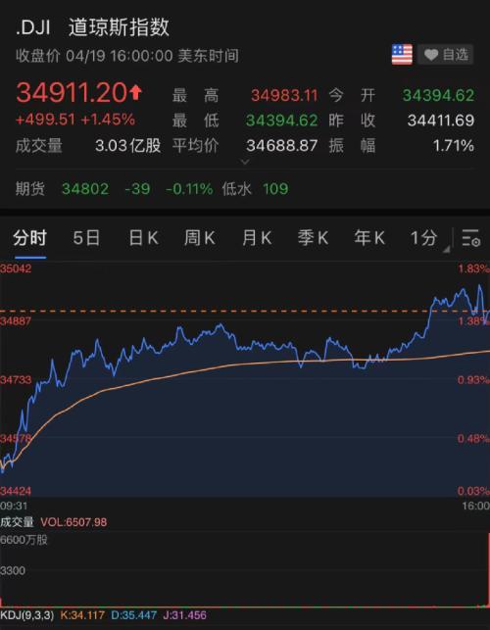Tap the 低水 value 109
The image size is (490, 630).
point(275,189)
